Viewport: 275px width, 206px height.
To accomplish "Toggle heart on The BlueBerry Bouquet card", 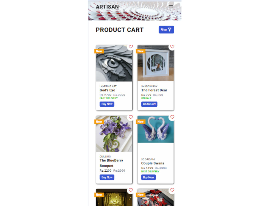I will coord(131,117).
